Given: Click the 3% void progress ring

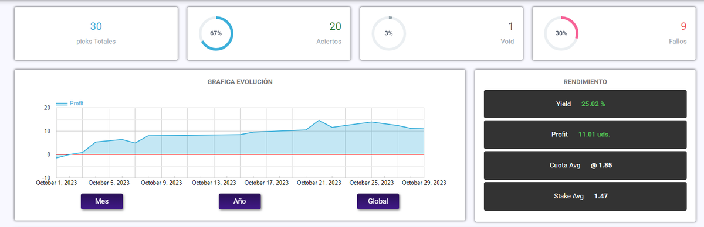Looking at the screenshot, I should click(x=388, y=33).
